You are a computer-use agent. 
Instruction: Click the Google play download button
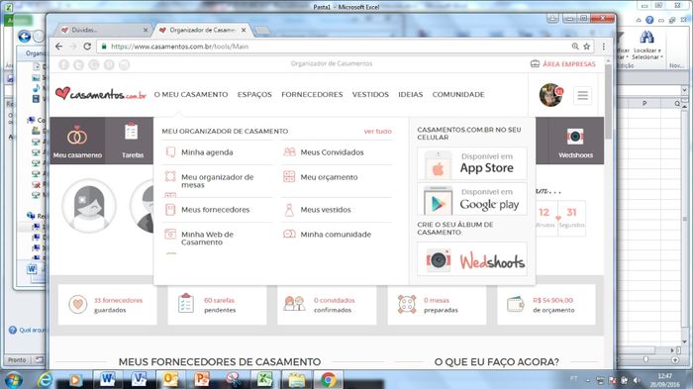(x=472, y=199)
